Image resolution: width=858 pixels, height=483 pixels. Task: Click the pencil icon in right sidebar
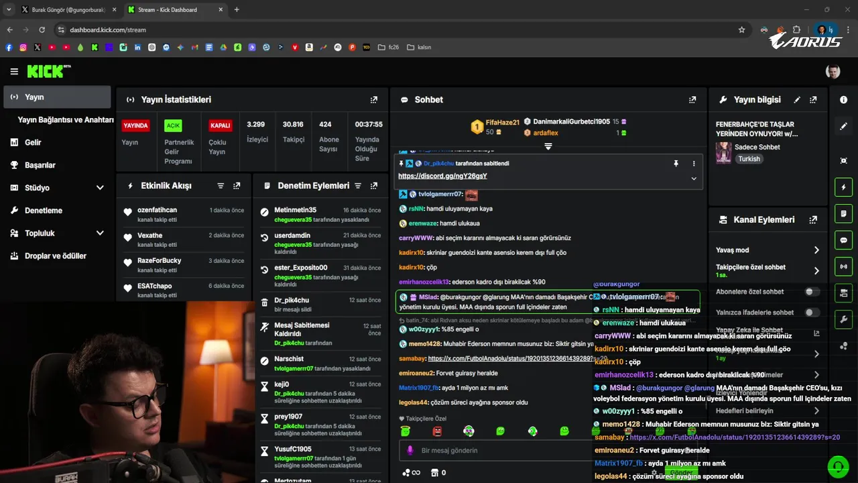click(x=843, y=126)
